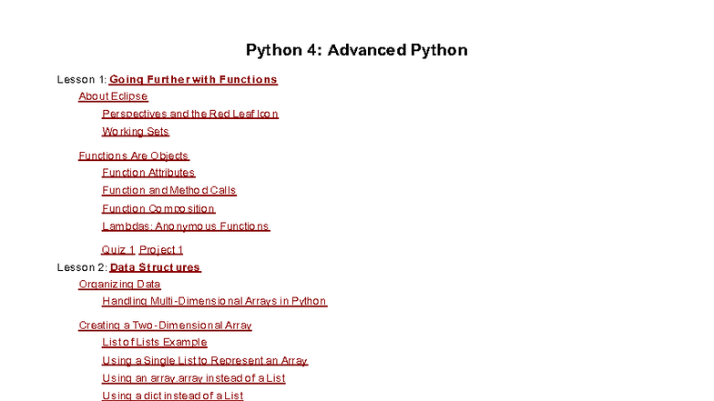Open Function and Method Calls link
714x401 pixels.
point(168,191)
